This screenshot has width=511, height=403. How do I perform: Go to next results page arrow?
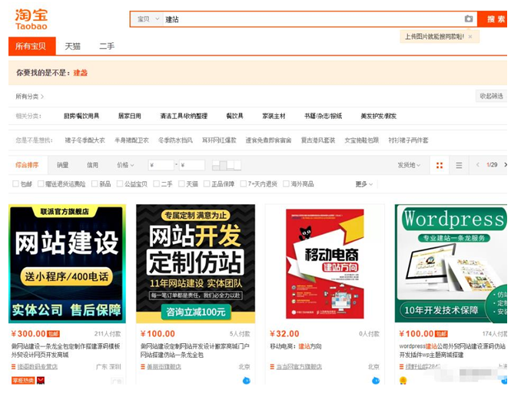pyautogui.click(x=506, y=165)
